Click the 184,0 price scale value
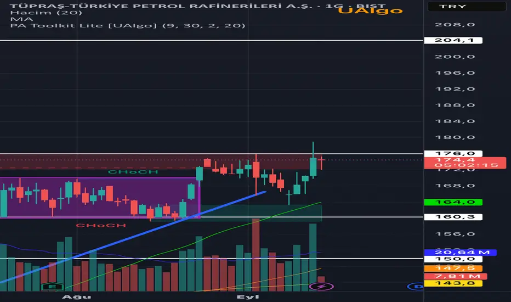Image resolution: width=511 pixels, height=302 pixels. point(455,121)
